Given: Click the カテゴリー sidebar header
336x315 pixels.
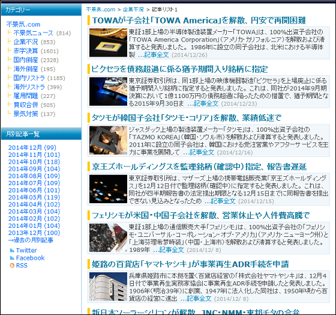Looking at the screenshot, I should coord(41,10).
